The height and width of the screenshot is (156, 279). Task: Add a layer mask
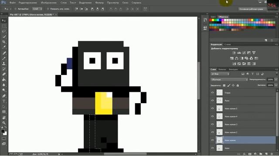click(250, 154)
